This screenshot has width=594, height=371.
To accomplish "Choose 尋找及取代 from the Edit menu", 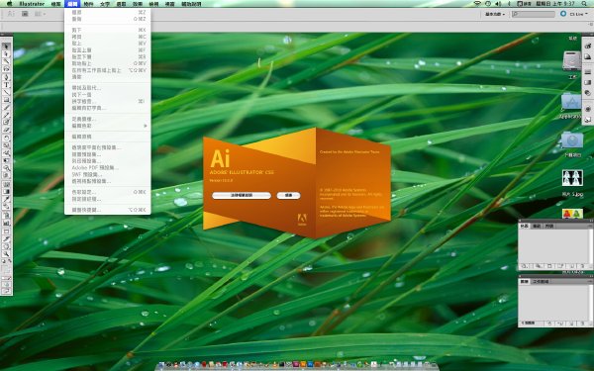I will (x=108, y=88).
